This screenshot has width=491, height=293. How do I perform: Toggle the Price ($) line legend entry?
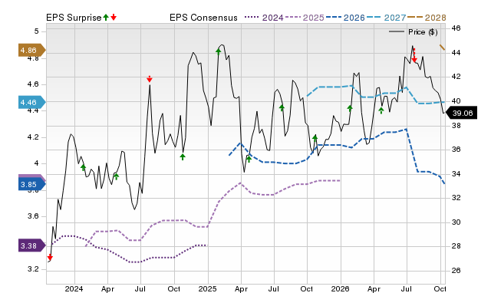(x=413, y=32)
